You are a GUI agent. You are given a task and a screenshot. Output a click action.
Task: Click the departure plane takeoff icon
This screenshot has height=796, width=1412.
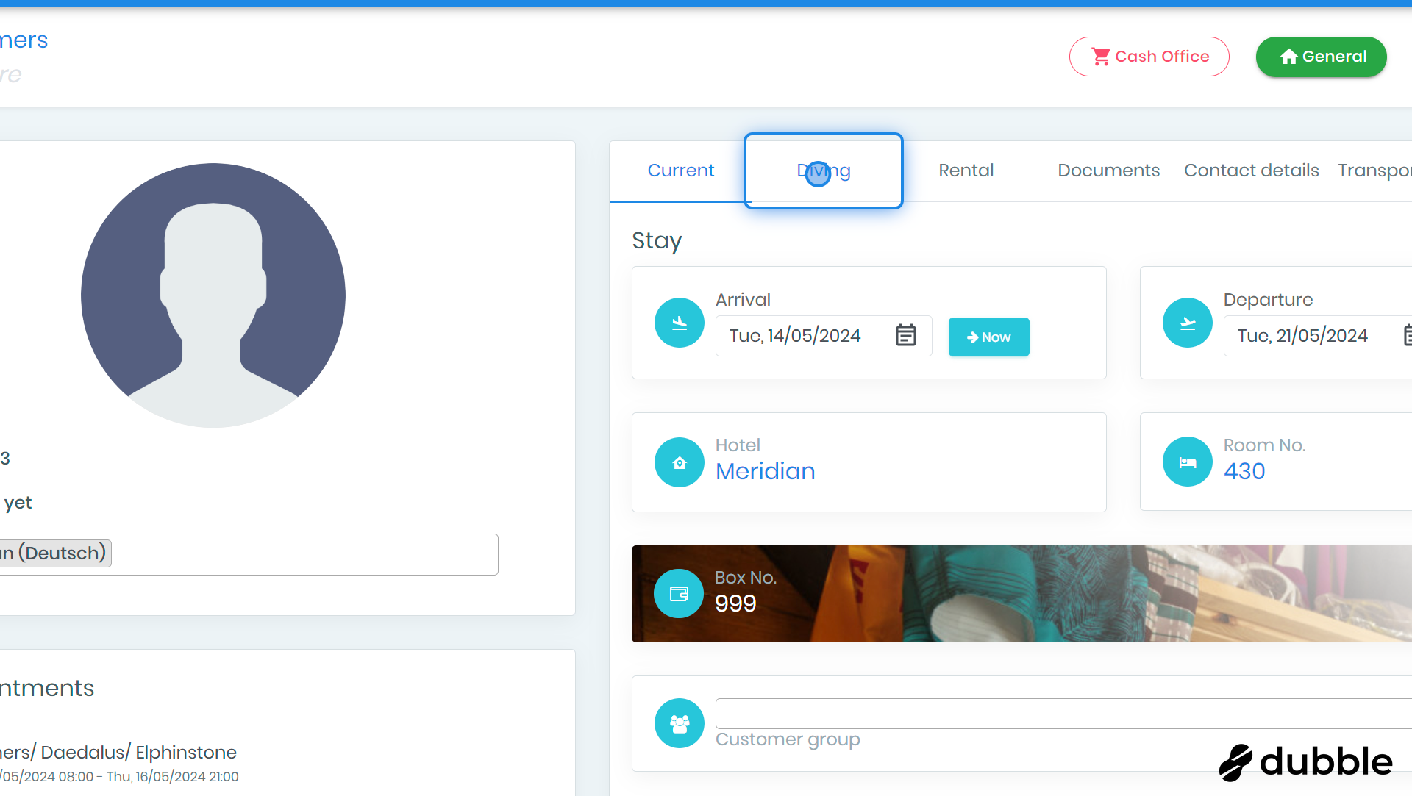1187,323
